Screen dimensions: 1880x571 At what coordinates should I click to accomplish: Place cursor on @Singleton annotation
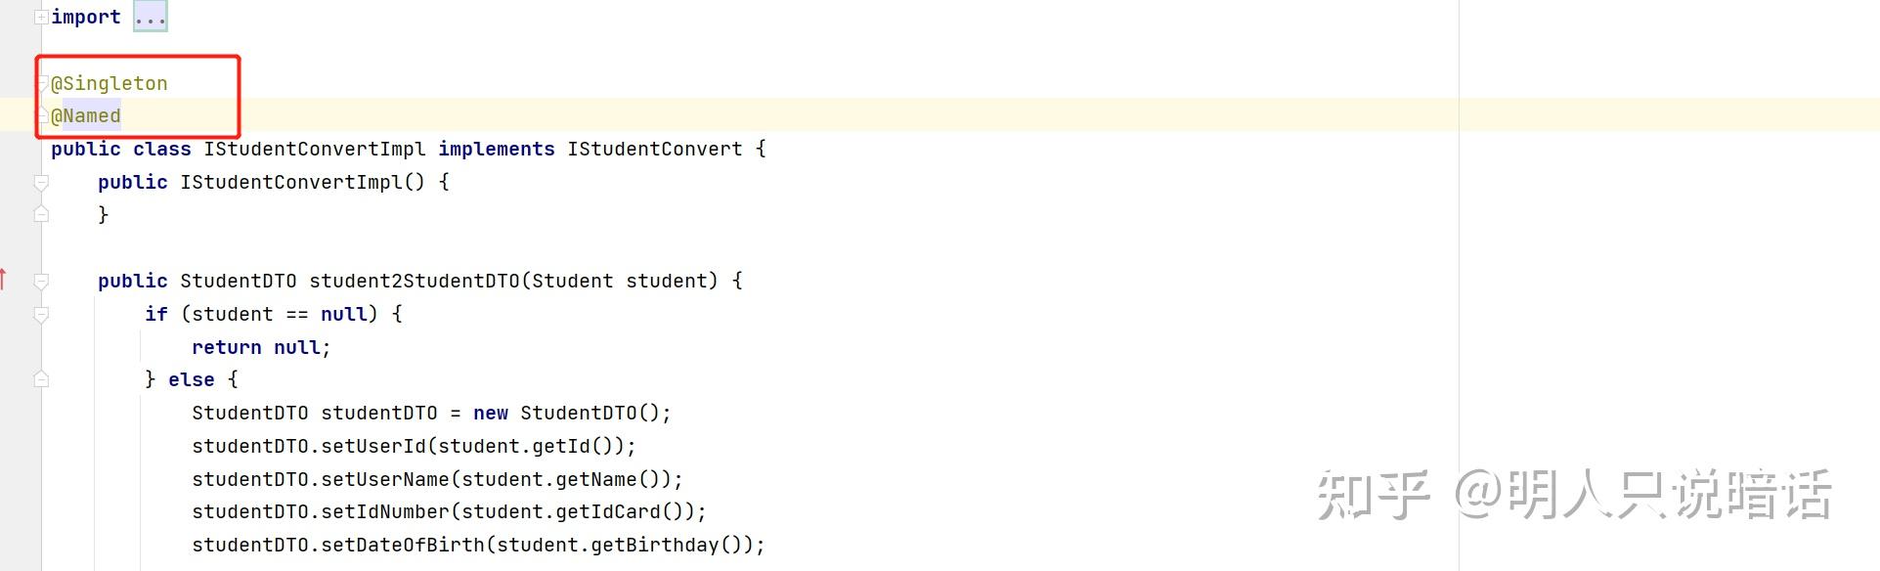pyautogui.click(x=109, y=83)
